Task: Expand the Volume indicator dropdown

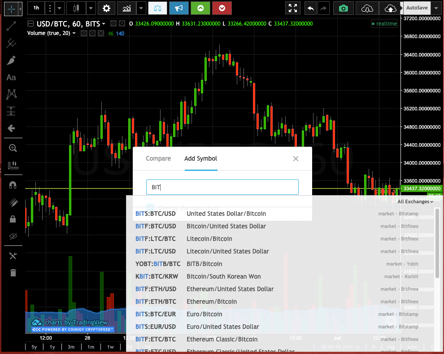Action: (74, 33)
